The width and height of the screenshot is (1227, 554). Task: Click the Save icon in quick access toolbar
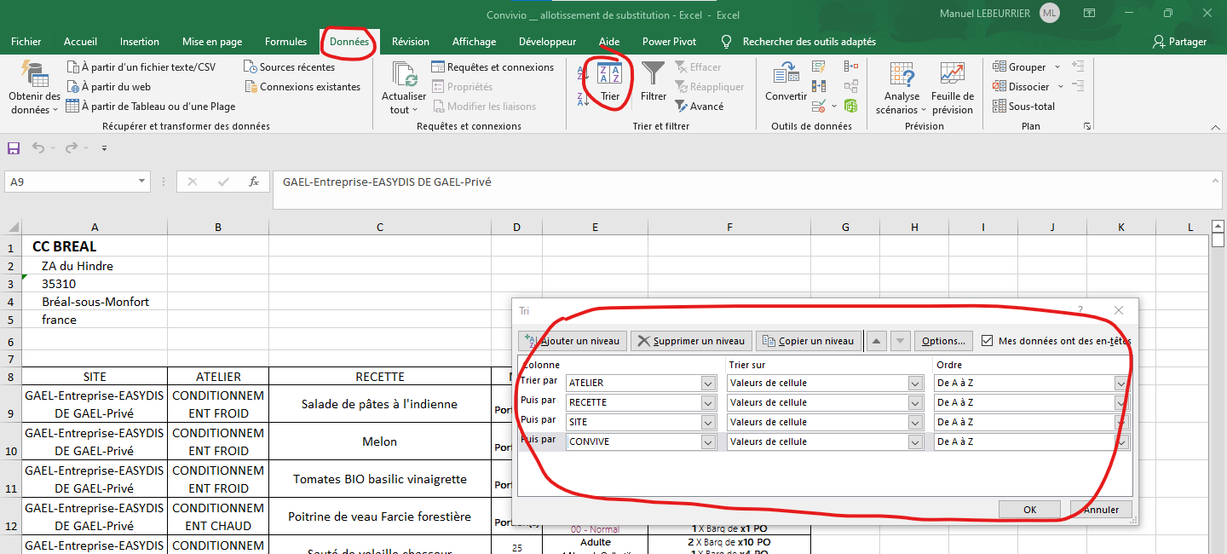14,148
